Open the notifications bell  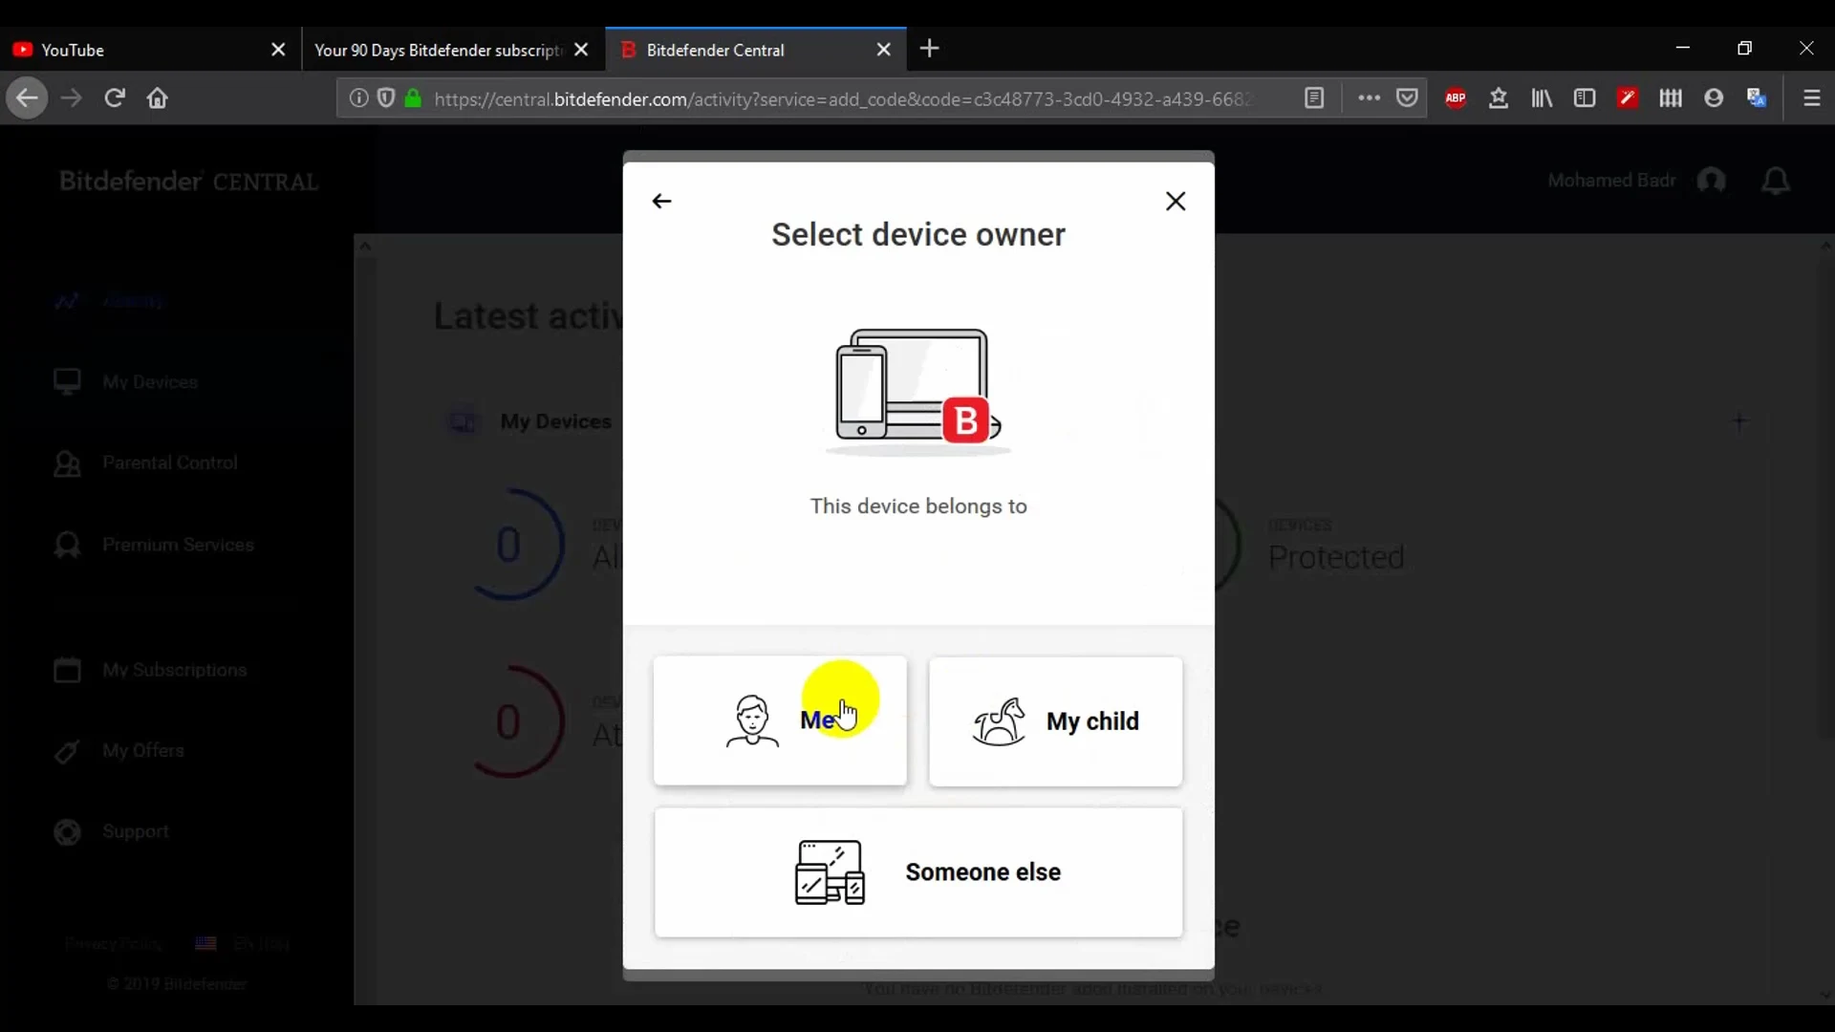pyautogui.click(x=1776, y=181)
